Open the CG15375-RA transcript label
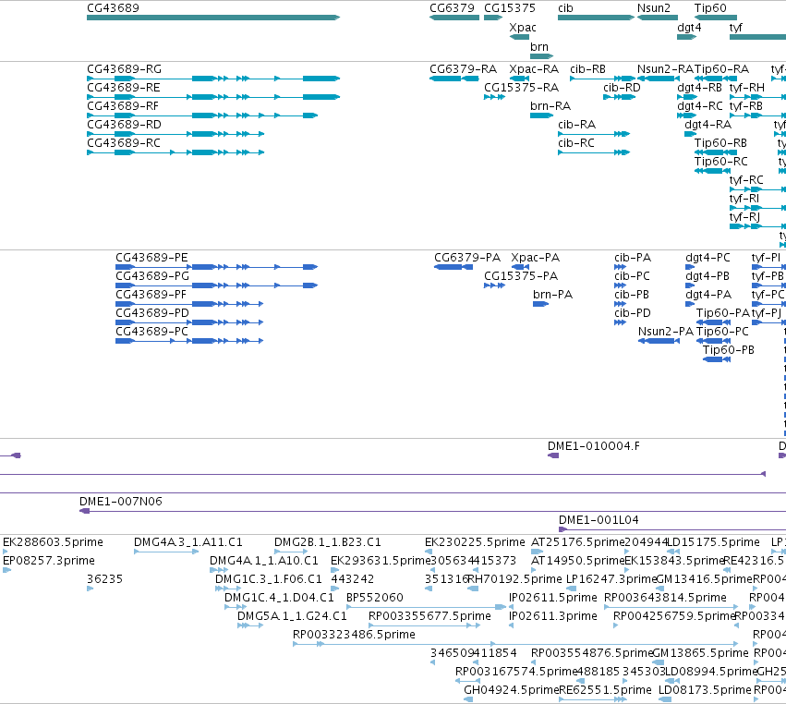This screenshot has height=704, width=786. click(521, 88)
